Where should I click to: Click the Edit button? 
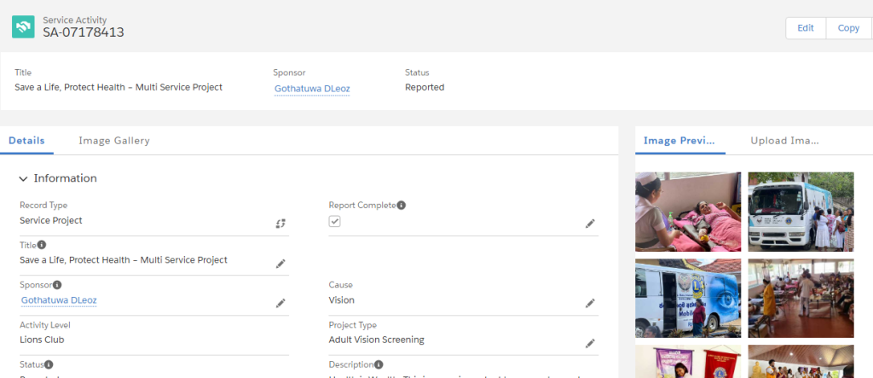click(806, 28)
